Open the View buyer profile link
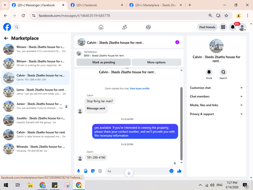Screen dimensions: 253x190 pyautogui.click(x=140, y=89)
